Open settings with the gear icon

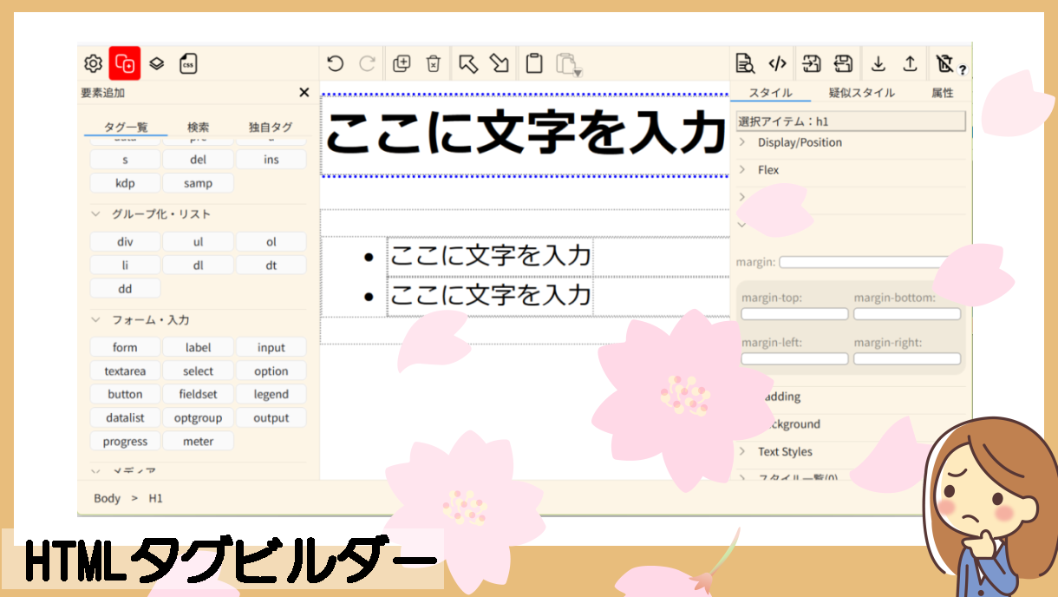[93, 63]
